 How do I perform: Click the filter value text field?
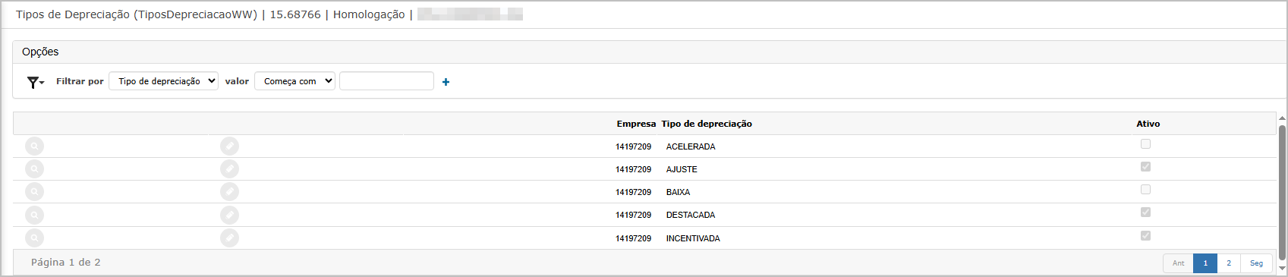386,81
